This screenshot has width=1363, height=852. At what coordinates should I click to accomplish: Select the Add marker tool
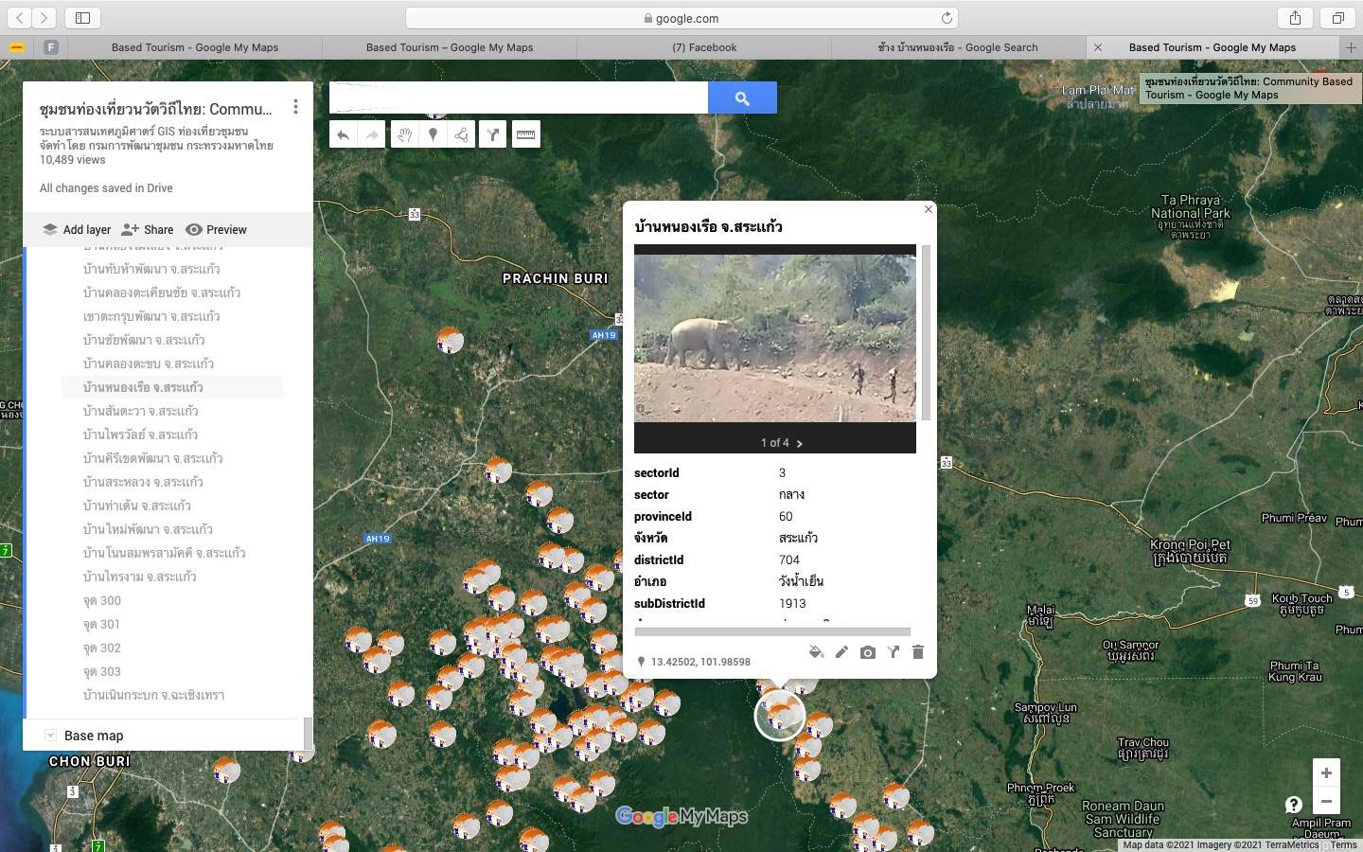(433, 134)
